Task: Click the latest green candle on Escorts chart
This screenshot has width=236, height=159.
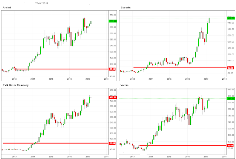Action: point(209,21)
